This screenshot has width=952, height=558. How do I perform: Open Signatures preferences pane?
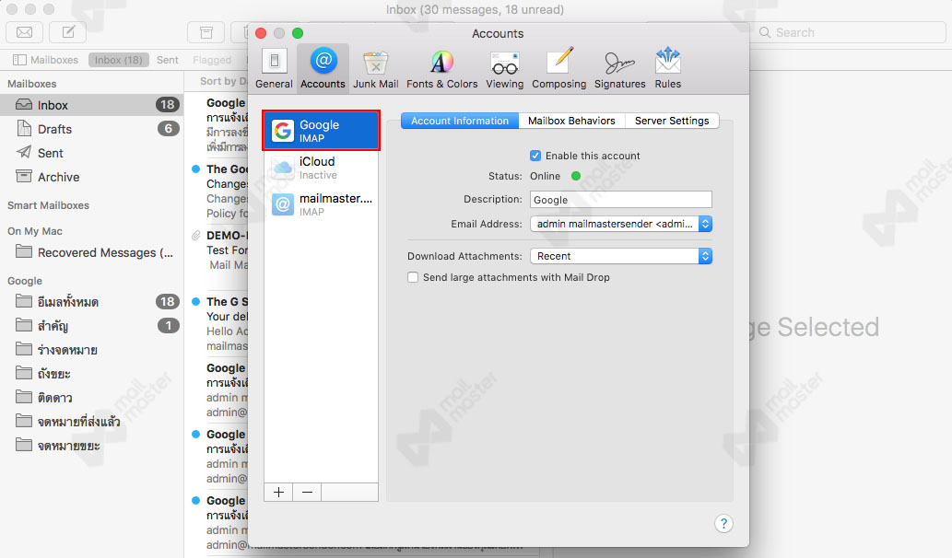tap(620, 68)
